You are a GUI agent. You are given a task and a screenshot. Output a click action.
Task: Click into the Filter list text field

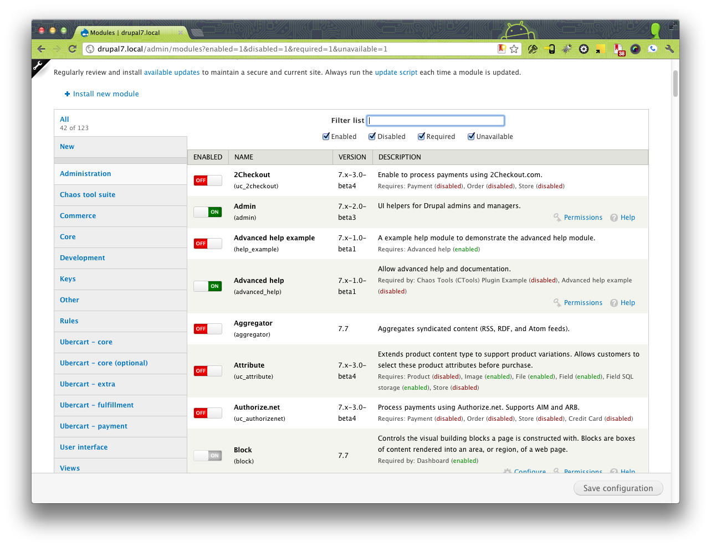436,121
